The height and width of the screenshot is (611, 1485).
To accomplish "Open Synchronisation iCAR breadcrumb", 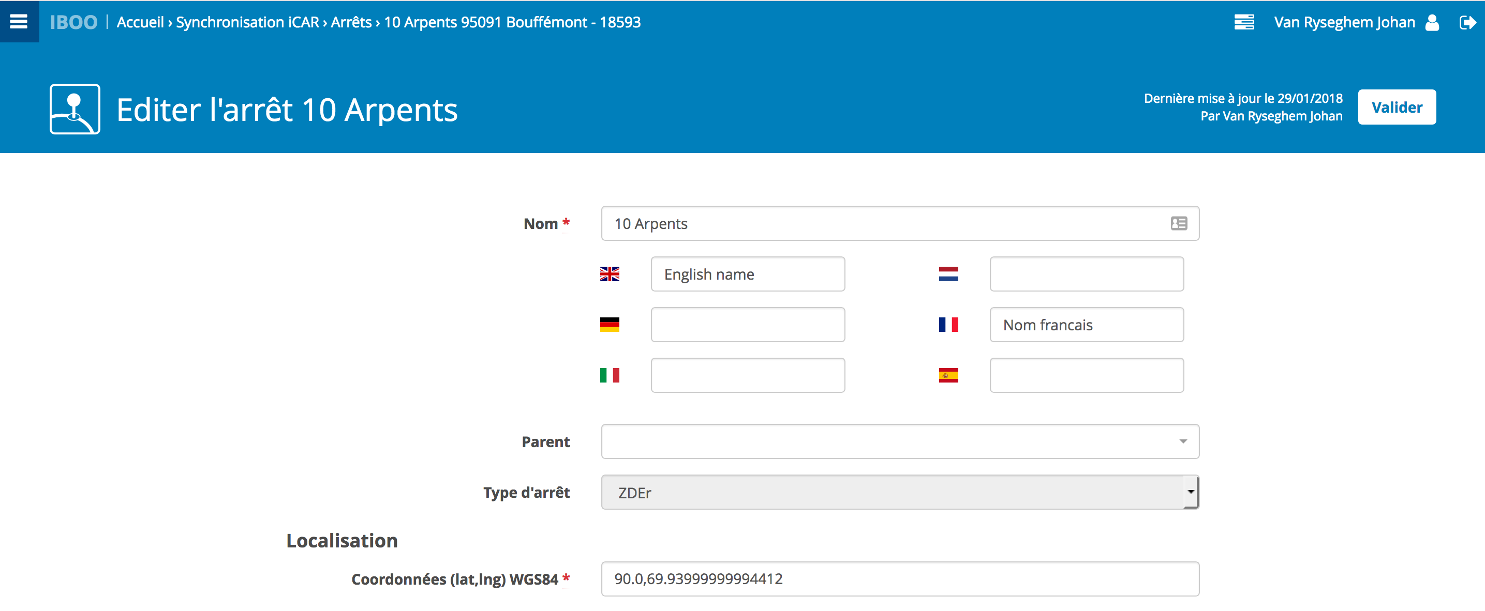I will click(247, 22).
